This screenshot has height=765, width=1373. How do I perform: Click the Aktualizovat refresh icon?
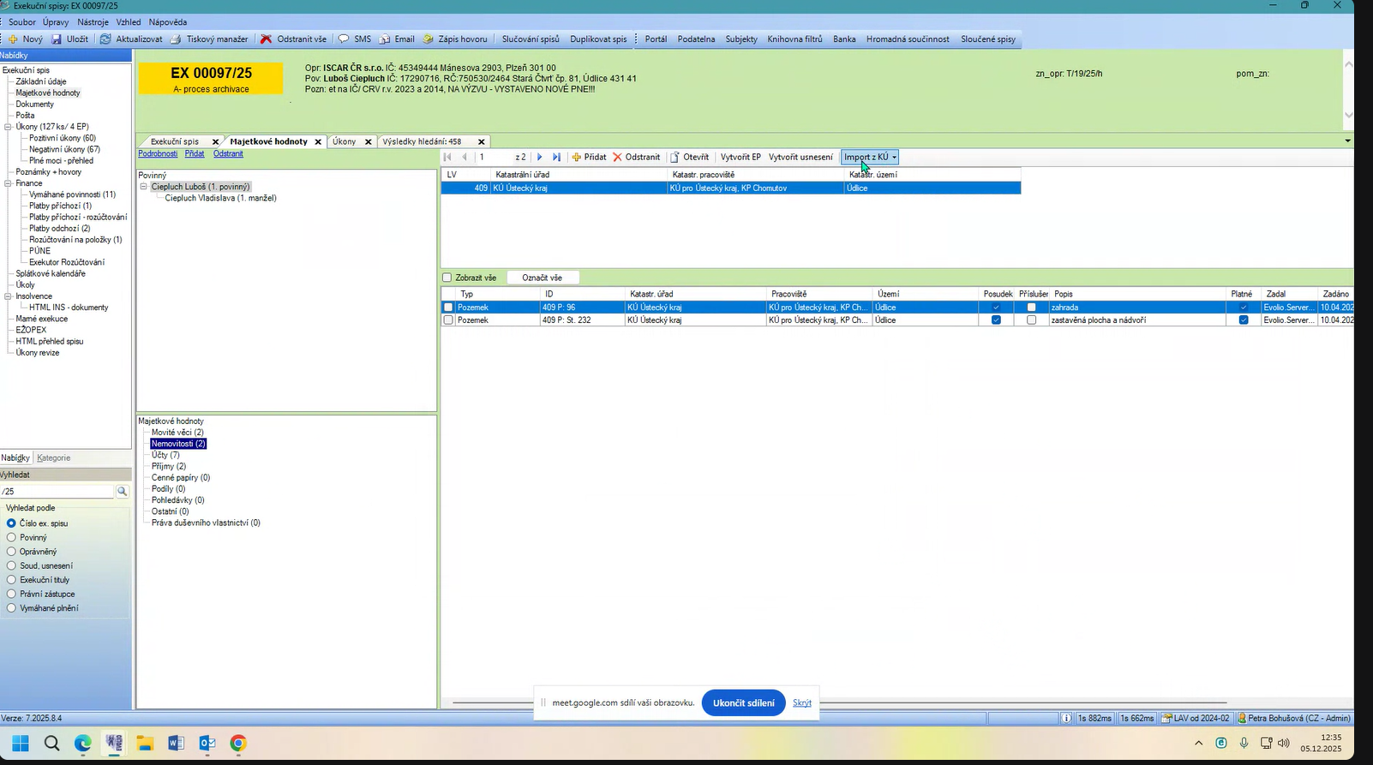[105, 39]
